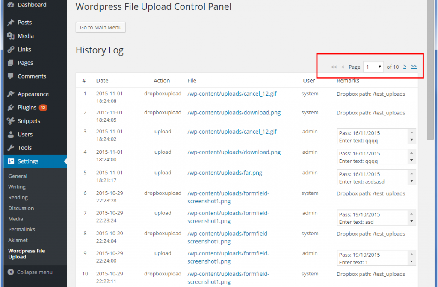
Task: Click the Media camera-music icon
Action: [11, 36]
